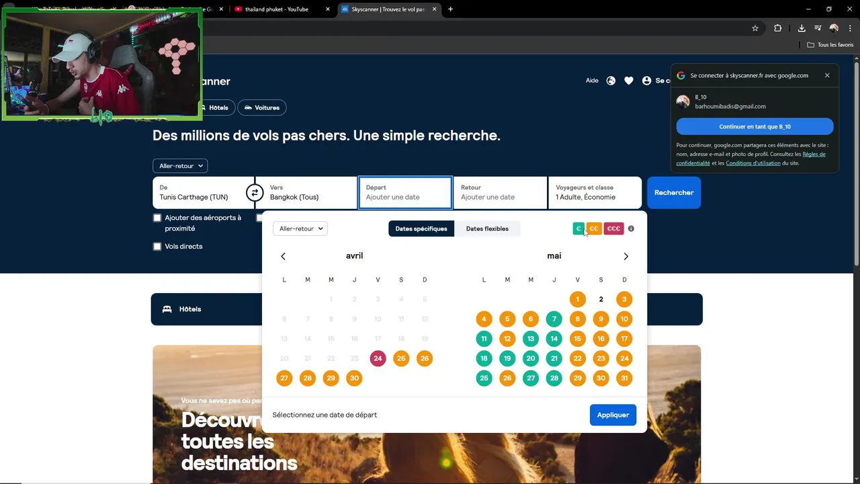
Task: Select April 24 red date
Action: tap(378, 358)
